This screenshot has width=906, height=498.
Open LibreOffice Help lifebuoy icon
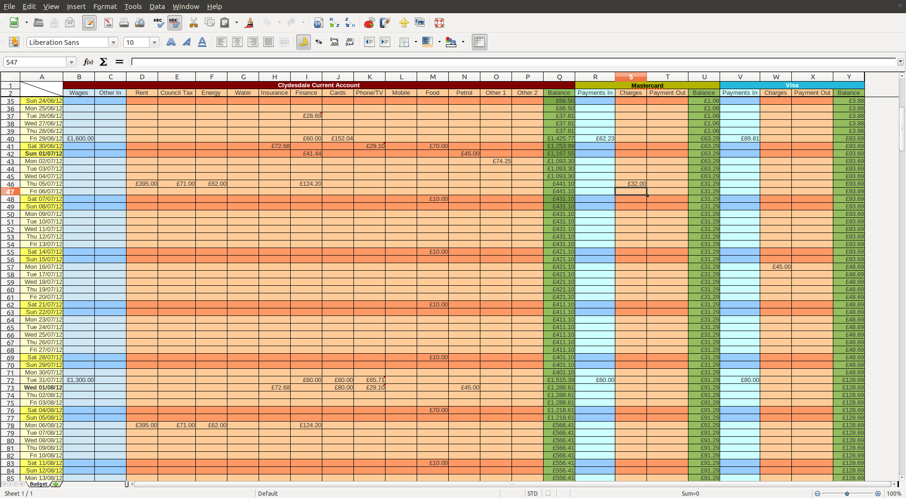click(439, 23)
